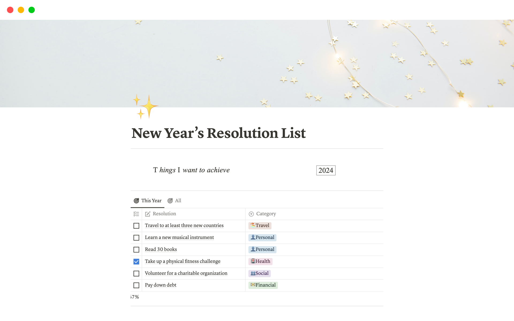Click the sparkles page icon
Image resolution: width=514 pixels, height=321 pixels.
tap(145, 106)
